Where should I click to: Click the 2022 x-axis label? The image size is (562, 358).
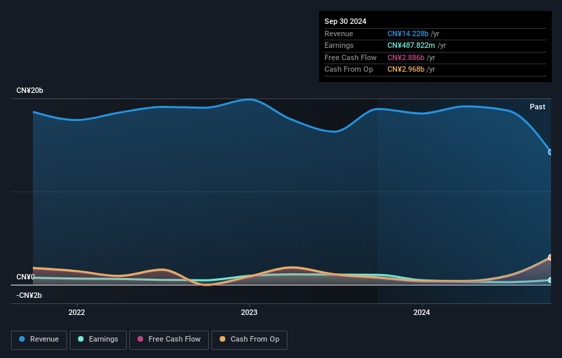[x=77, y=312]
